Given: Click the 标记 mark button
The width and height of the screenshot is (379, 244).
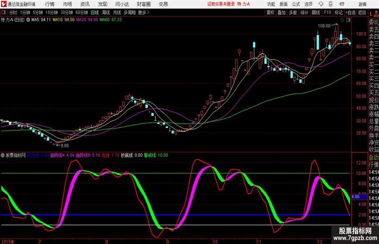Looking at the screenshot, I should (338, 13).
